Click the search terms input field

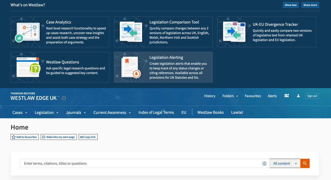tap(141, 163)
